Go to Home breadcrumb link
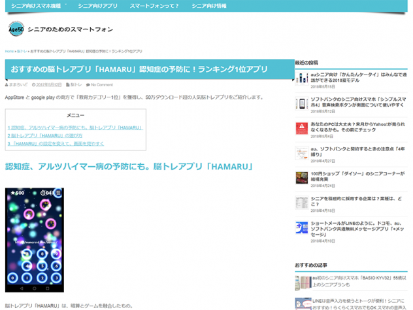The image size is (413, 310). click(x=9, y=51)
